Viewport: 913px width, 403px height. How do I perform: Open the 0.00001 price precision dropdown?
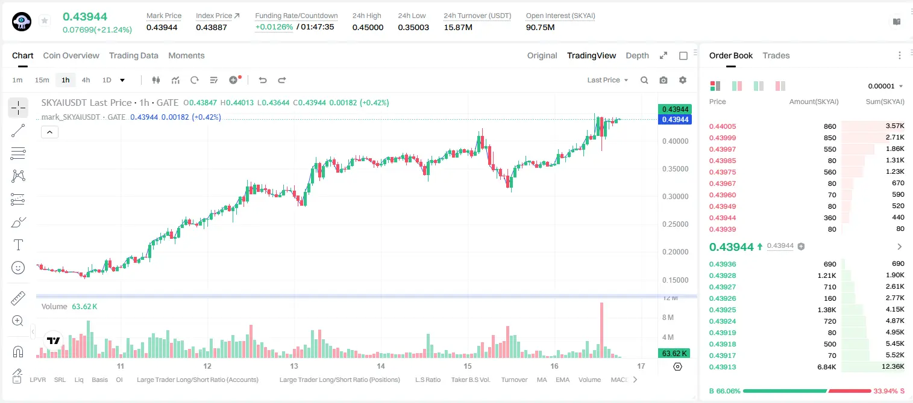(x=885, y=86)
